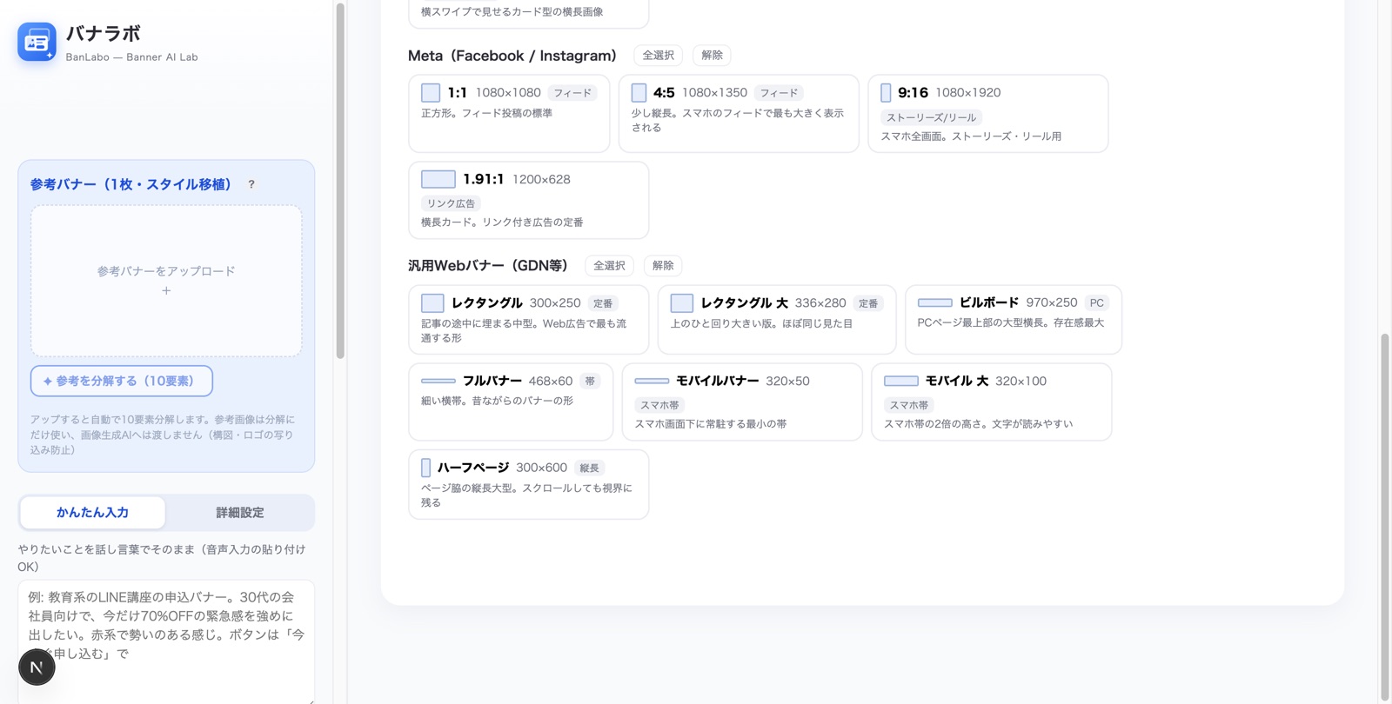The image size is (1392, 704).
Task: Click 解除 for 汎用Webバナー section
Action: pyautogui.click(x=663, y=266)
